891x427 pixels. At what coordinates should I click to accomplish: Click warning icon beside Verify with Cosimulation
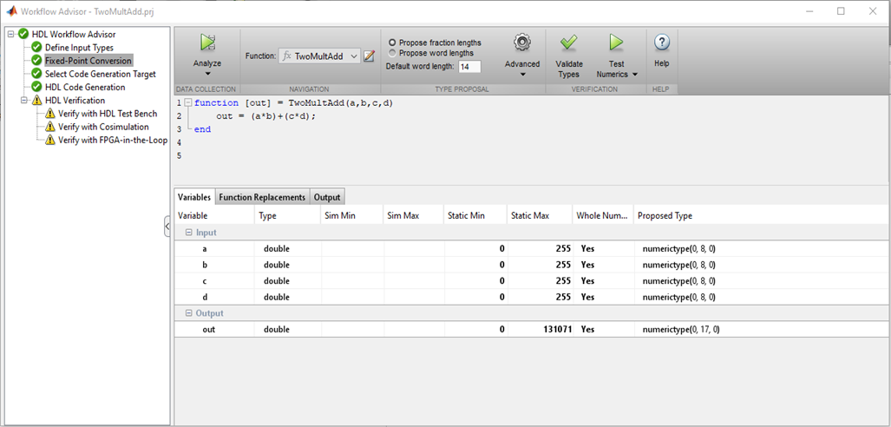(50, 127)
